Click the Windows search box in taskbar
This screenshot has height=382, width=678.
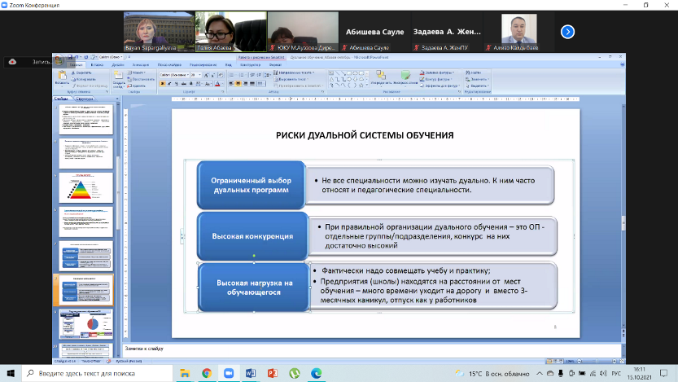[98, 372]
